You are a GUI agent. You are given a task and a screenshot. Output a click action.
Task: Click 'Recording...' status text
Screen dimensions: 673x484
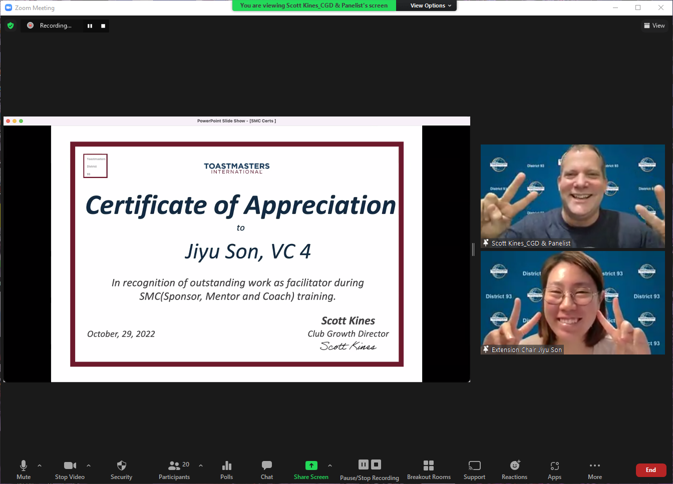pyautogui.click(x=56, y=25)
